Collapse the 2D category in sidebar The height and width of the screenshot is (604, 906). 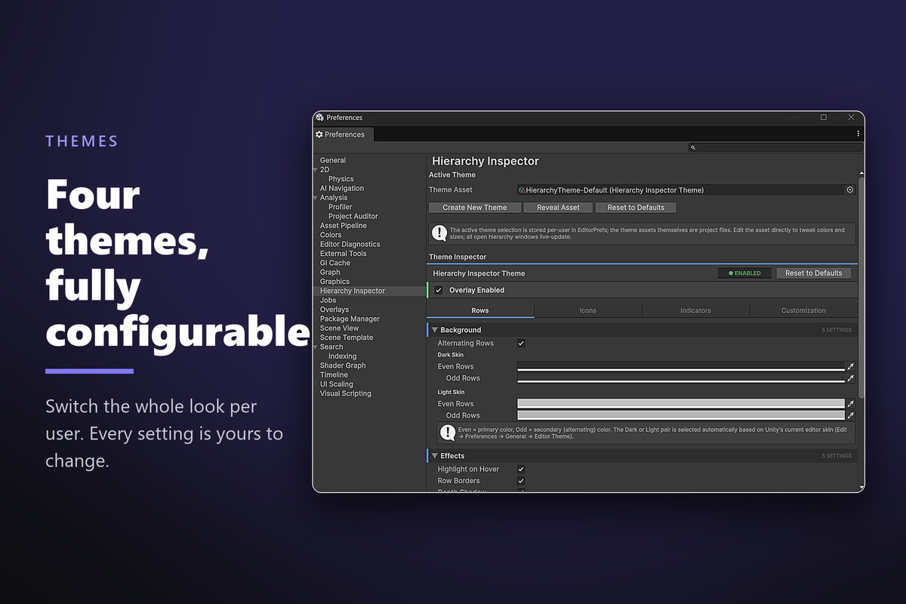[316, 170]
